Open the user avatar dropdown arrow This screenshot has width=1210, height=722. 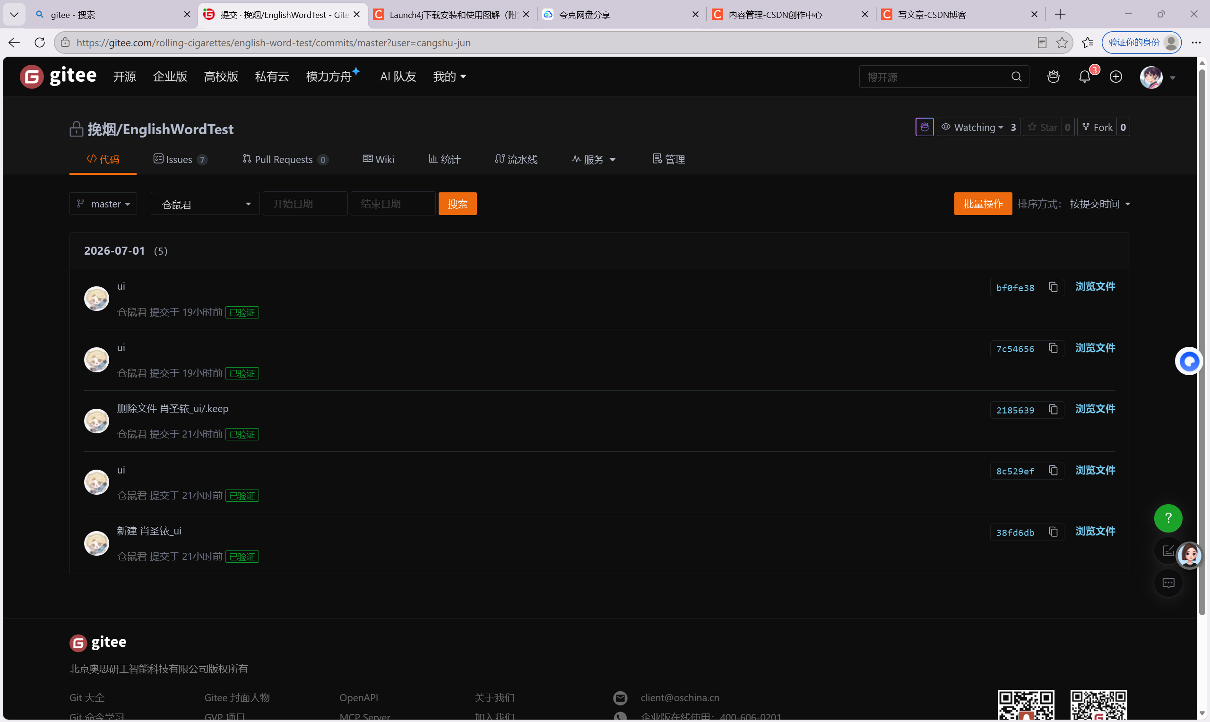coord(1173,77)
